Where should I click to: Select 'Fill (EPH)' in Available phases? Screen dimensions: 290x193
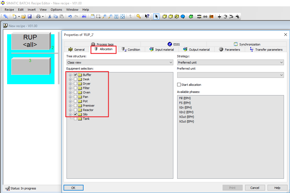coord(185,98)
